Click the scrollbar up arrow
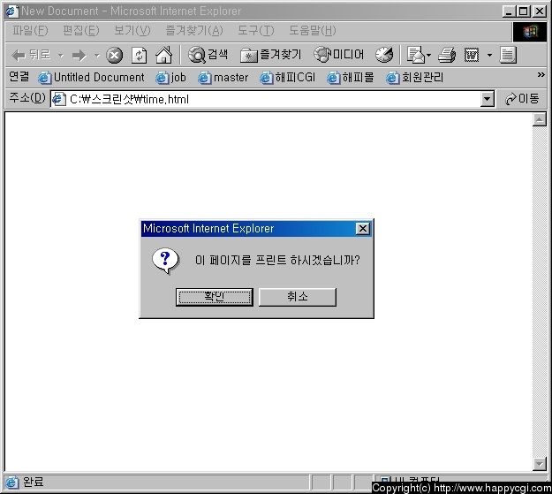 (x=540, y=120)
